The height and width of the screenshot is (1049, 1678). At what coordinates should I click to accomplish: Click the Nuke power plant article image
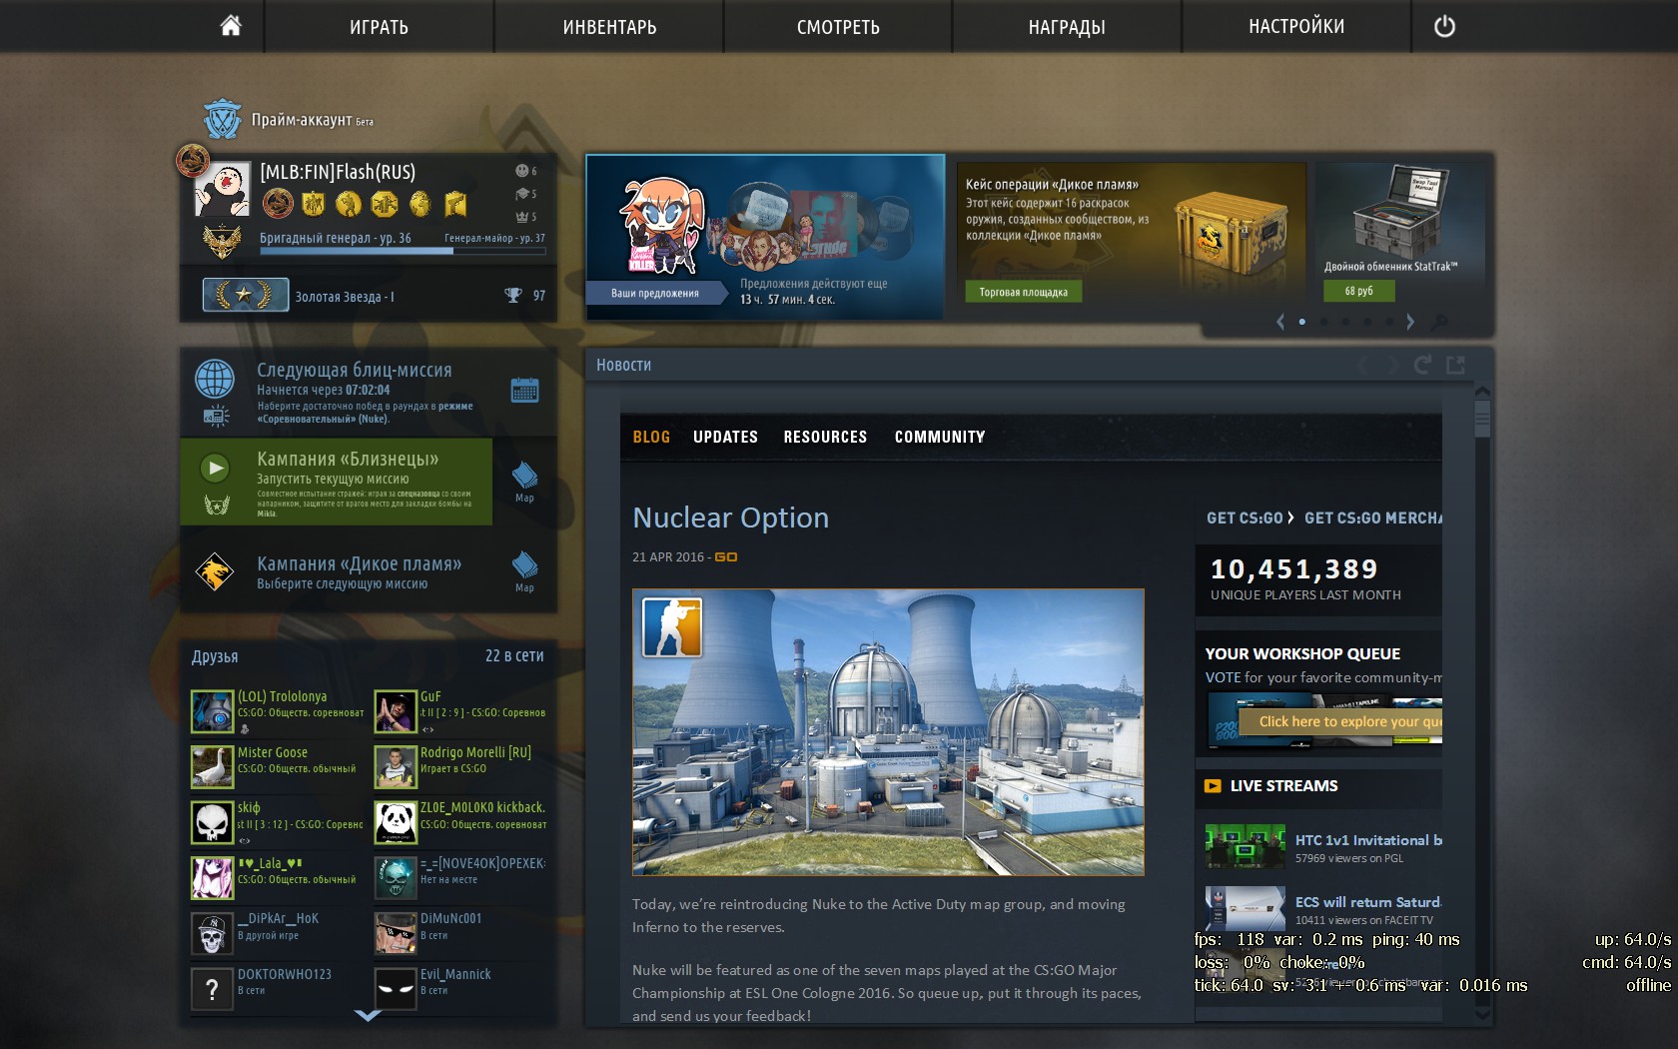click(x=888, y=732)
